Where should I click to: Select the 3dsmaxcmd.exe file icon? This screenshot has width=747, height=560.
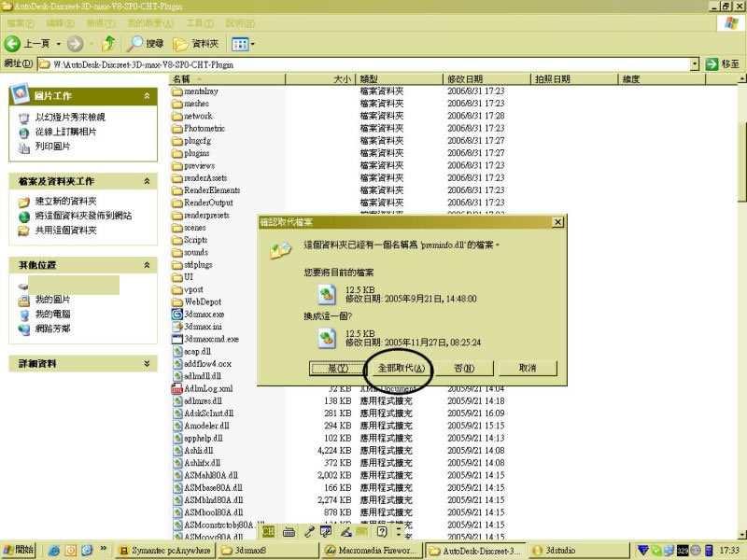177,339
